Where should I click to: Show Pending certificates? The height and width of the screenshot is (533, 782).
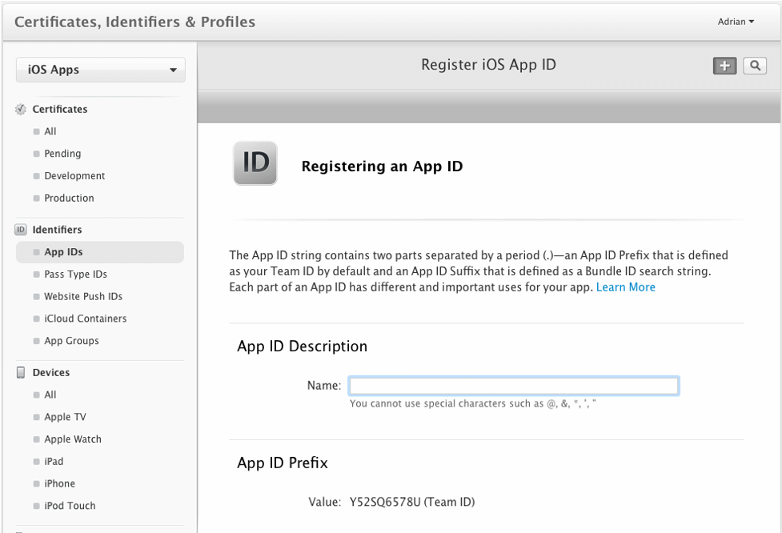click(x=62, y=154)
